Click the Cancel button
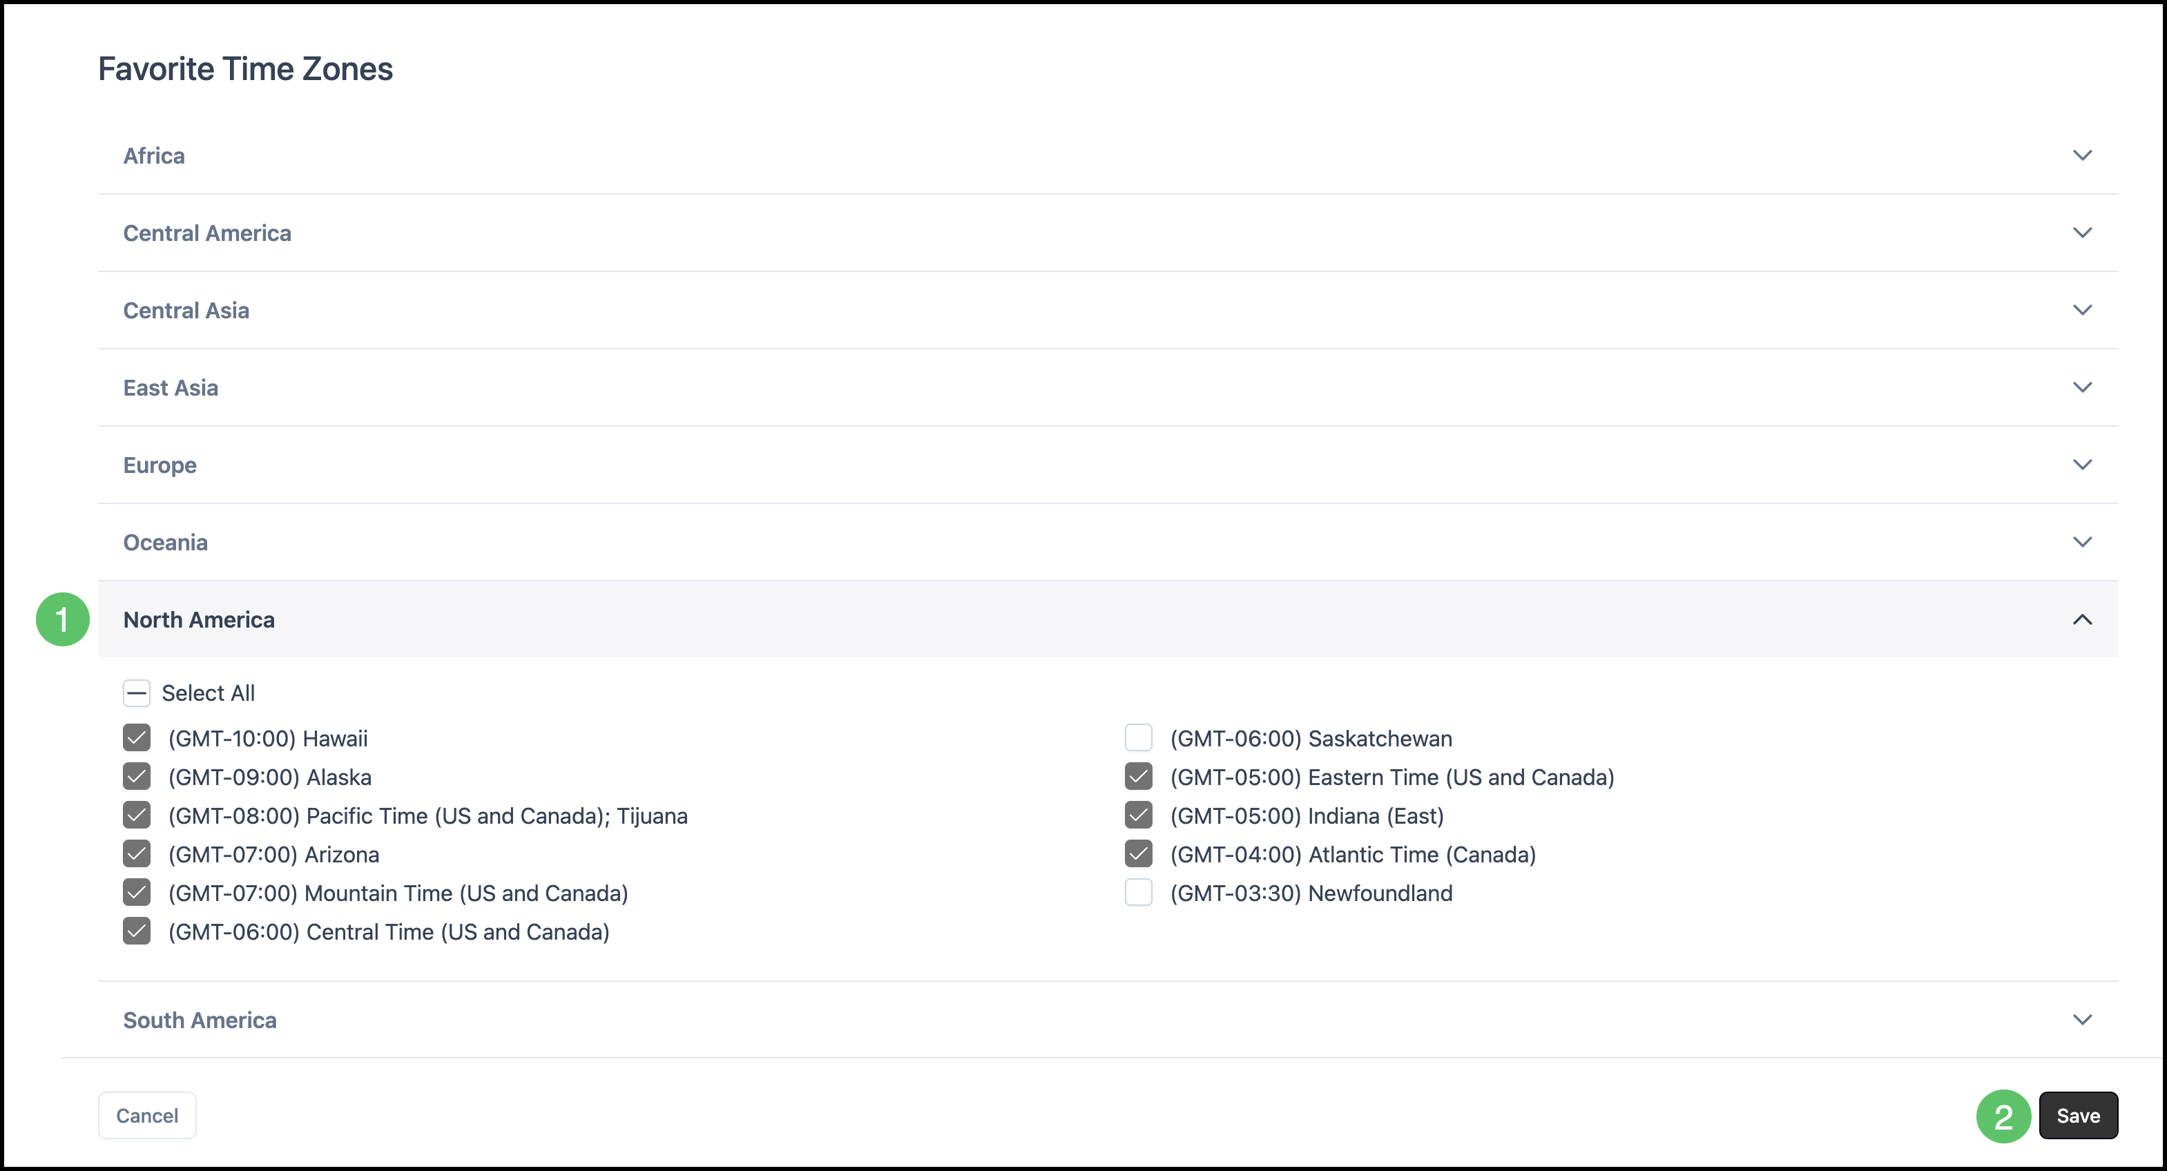Viewport: 2167px width, 1171px height. [x=147, y=1116]
